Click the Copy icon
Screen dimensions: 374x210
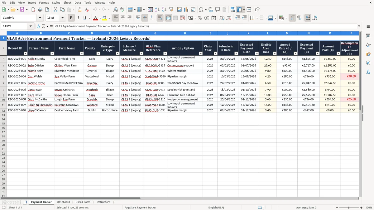(x=62, y=10)
